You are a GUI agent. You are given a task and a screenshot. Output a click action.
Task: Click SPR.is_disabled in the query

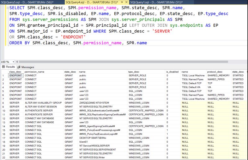pos(67,14)
